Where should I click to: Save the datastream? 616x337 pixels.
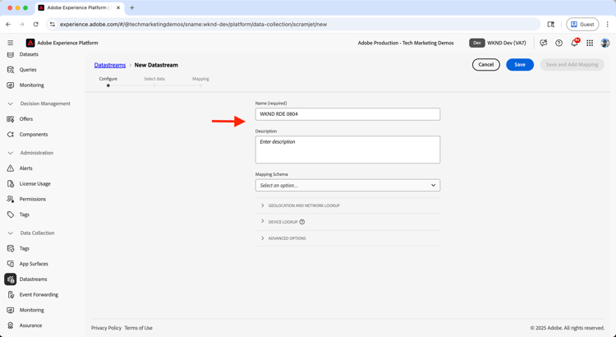point(520,64)
